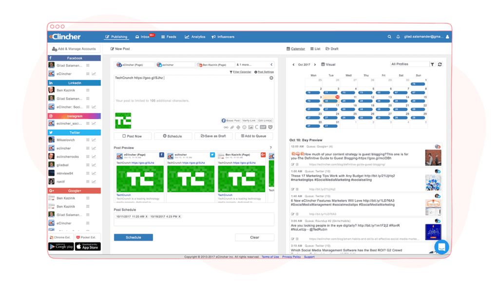Open the All Profiles dropdown
The image size is (499, 281).
(409, 64)
